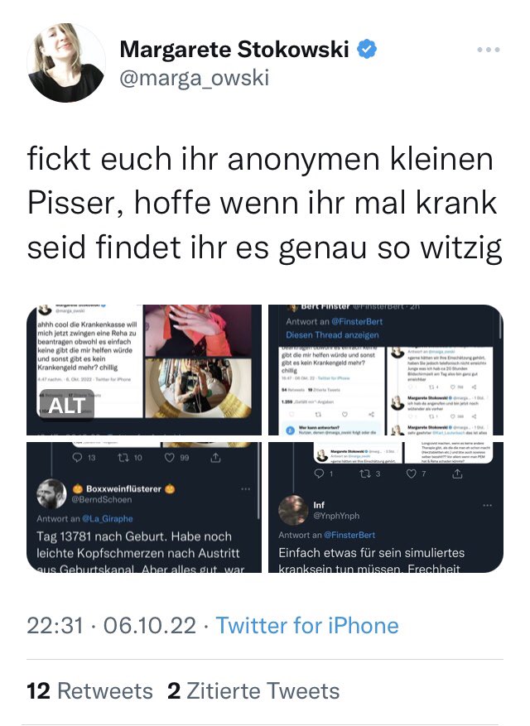Open the top-right Bert Finster screenshot image

[386, 369]
